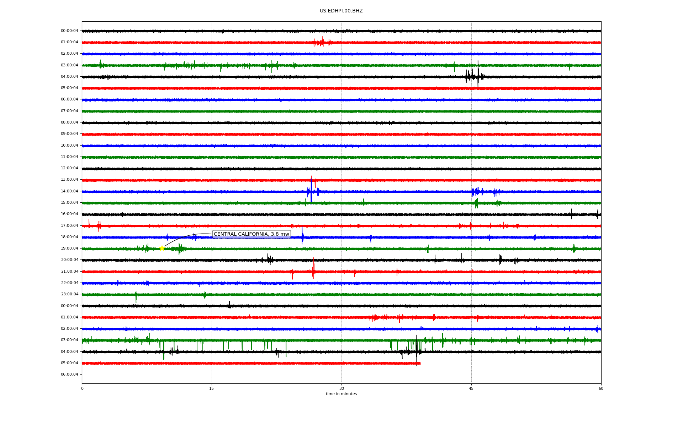
Task: Click the 'time in minutes' axis label
Action: [x=341, y=394]
